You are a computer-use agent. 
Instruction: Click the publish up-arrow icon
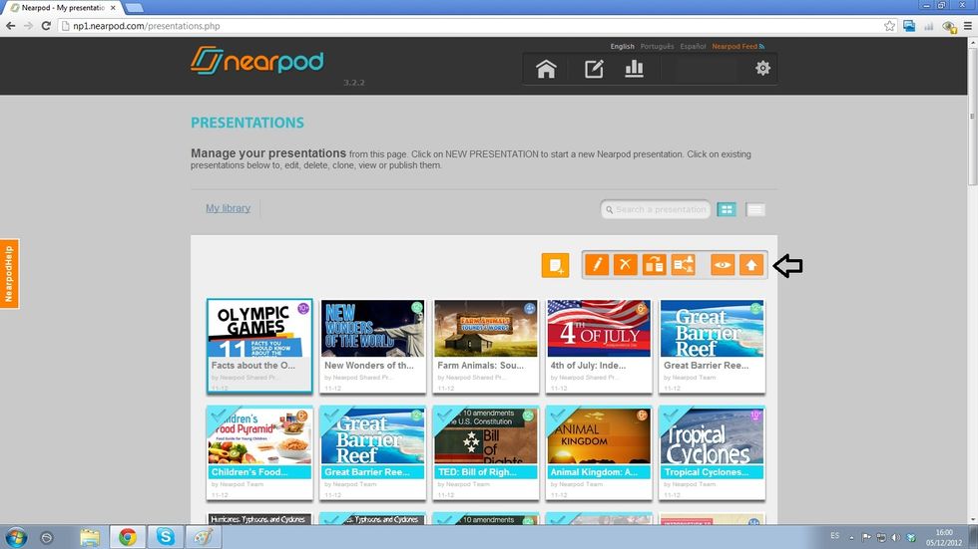(751, 265)
